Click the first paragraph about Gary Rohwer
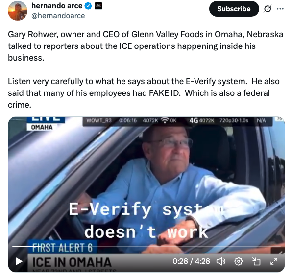 [x=146, y=46]
